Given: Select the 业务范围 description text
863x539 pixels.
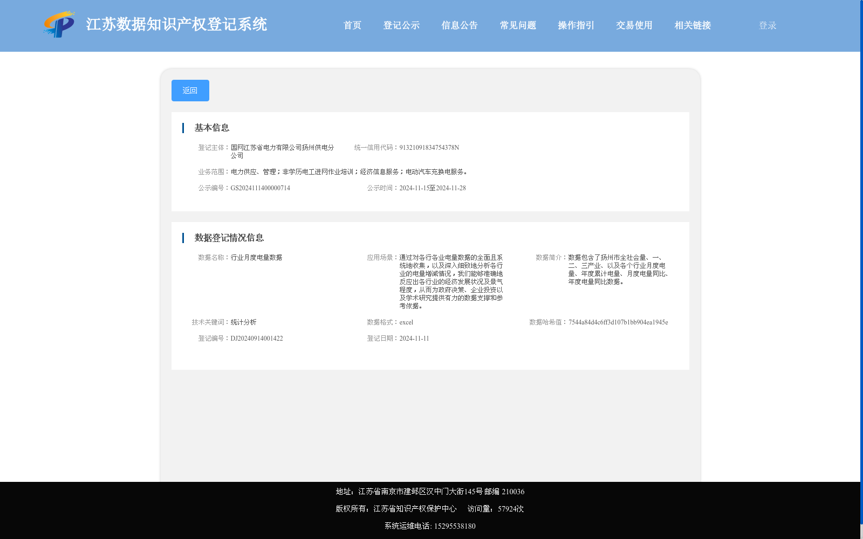Looking at the screenshot, I should click(350, 172).
